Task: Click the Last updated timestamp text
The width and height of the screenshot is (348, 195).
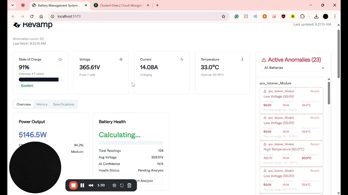Action: click(312, 24)
